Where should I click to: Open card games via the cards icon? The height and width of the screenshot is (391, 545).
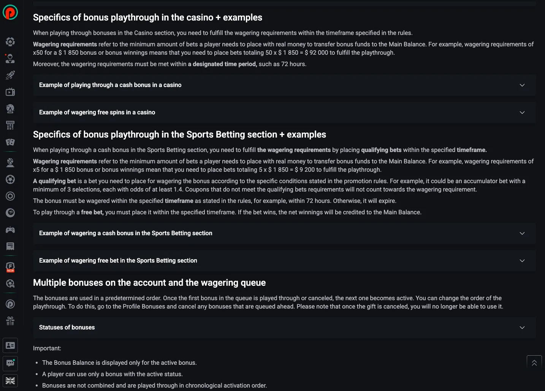10,142
